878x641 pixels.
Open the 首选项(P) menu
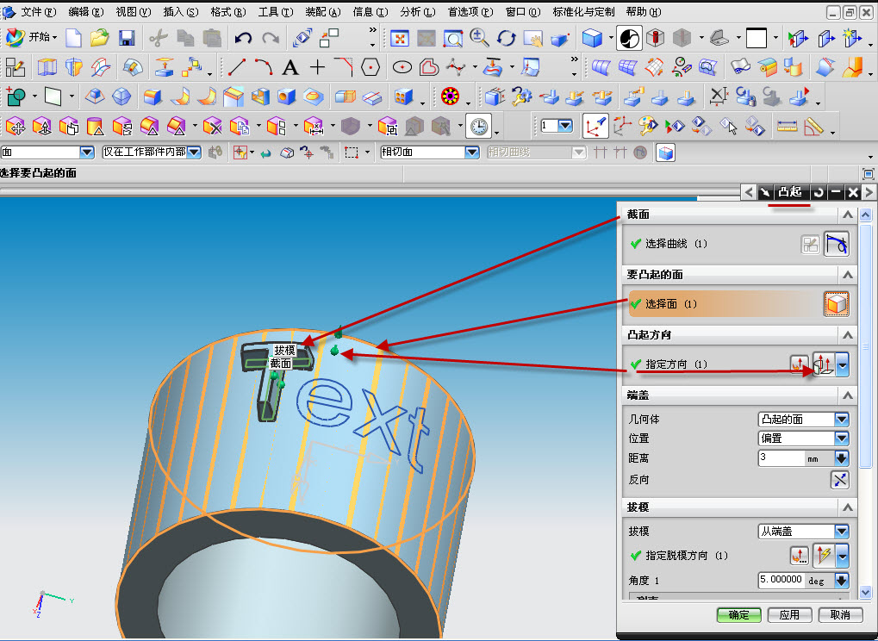click(x=470, y=12)
